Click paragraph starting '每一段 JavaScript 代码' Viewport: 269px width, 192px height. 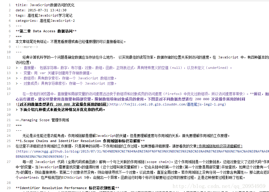click(x=145, y=162)
